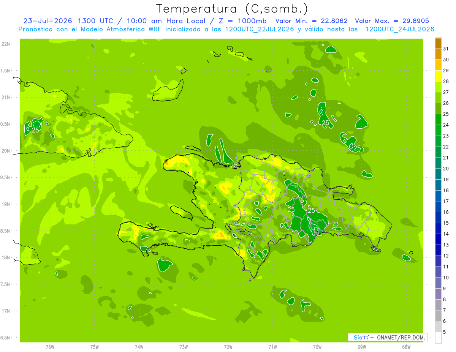This screenshot has height=352, width=456.
Task: Click the green colorbar swatch between 24 and 25
Action: pos(438,120)
